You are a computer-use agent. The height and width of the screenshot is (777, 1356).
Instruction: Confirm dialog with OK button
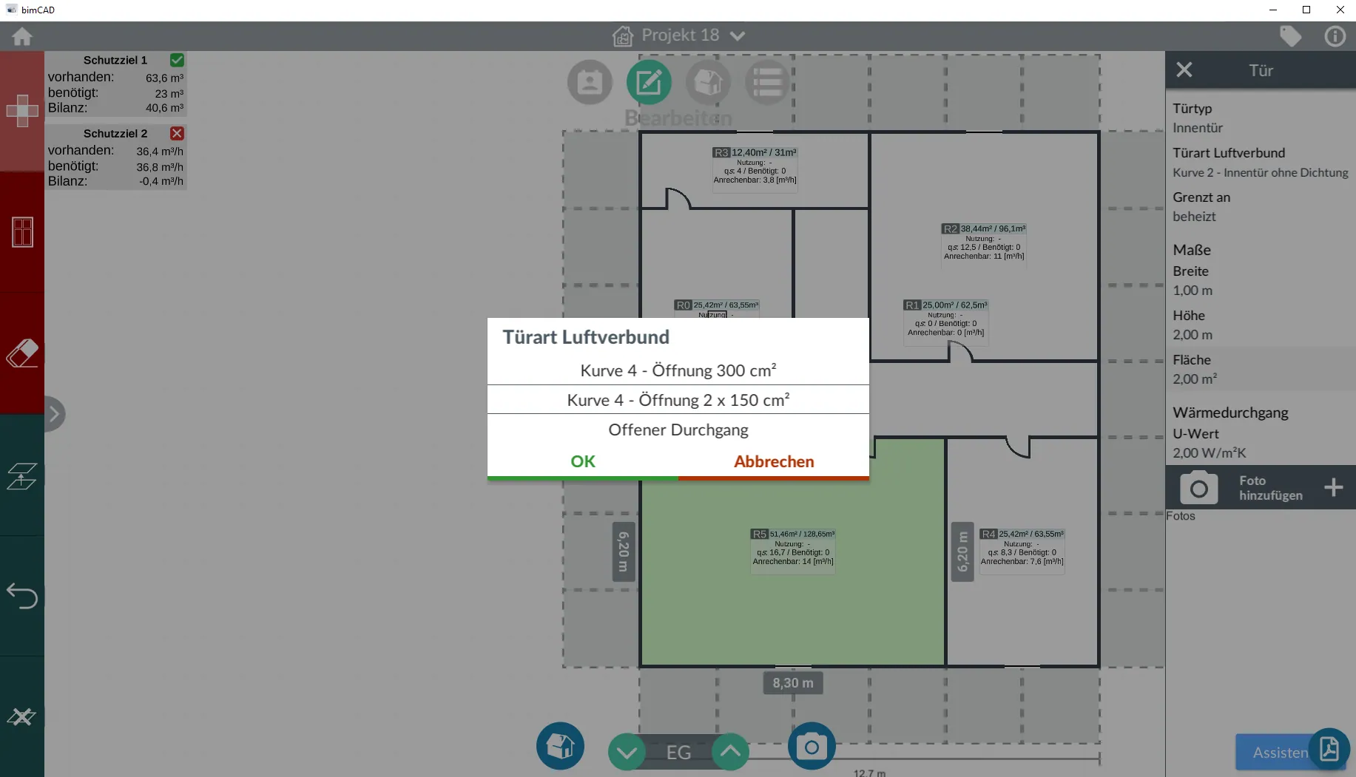[x=582, y=461]
